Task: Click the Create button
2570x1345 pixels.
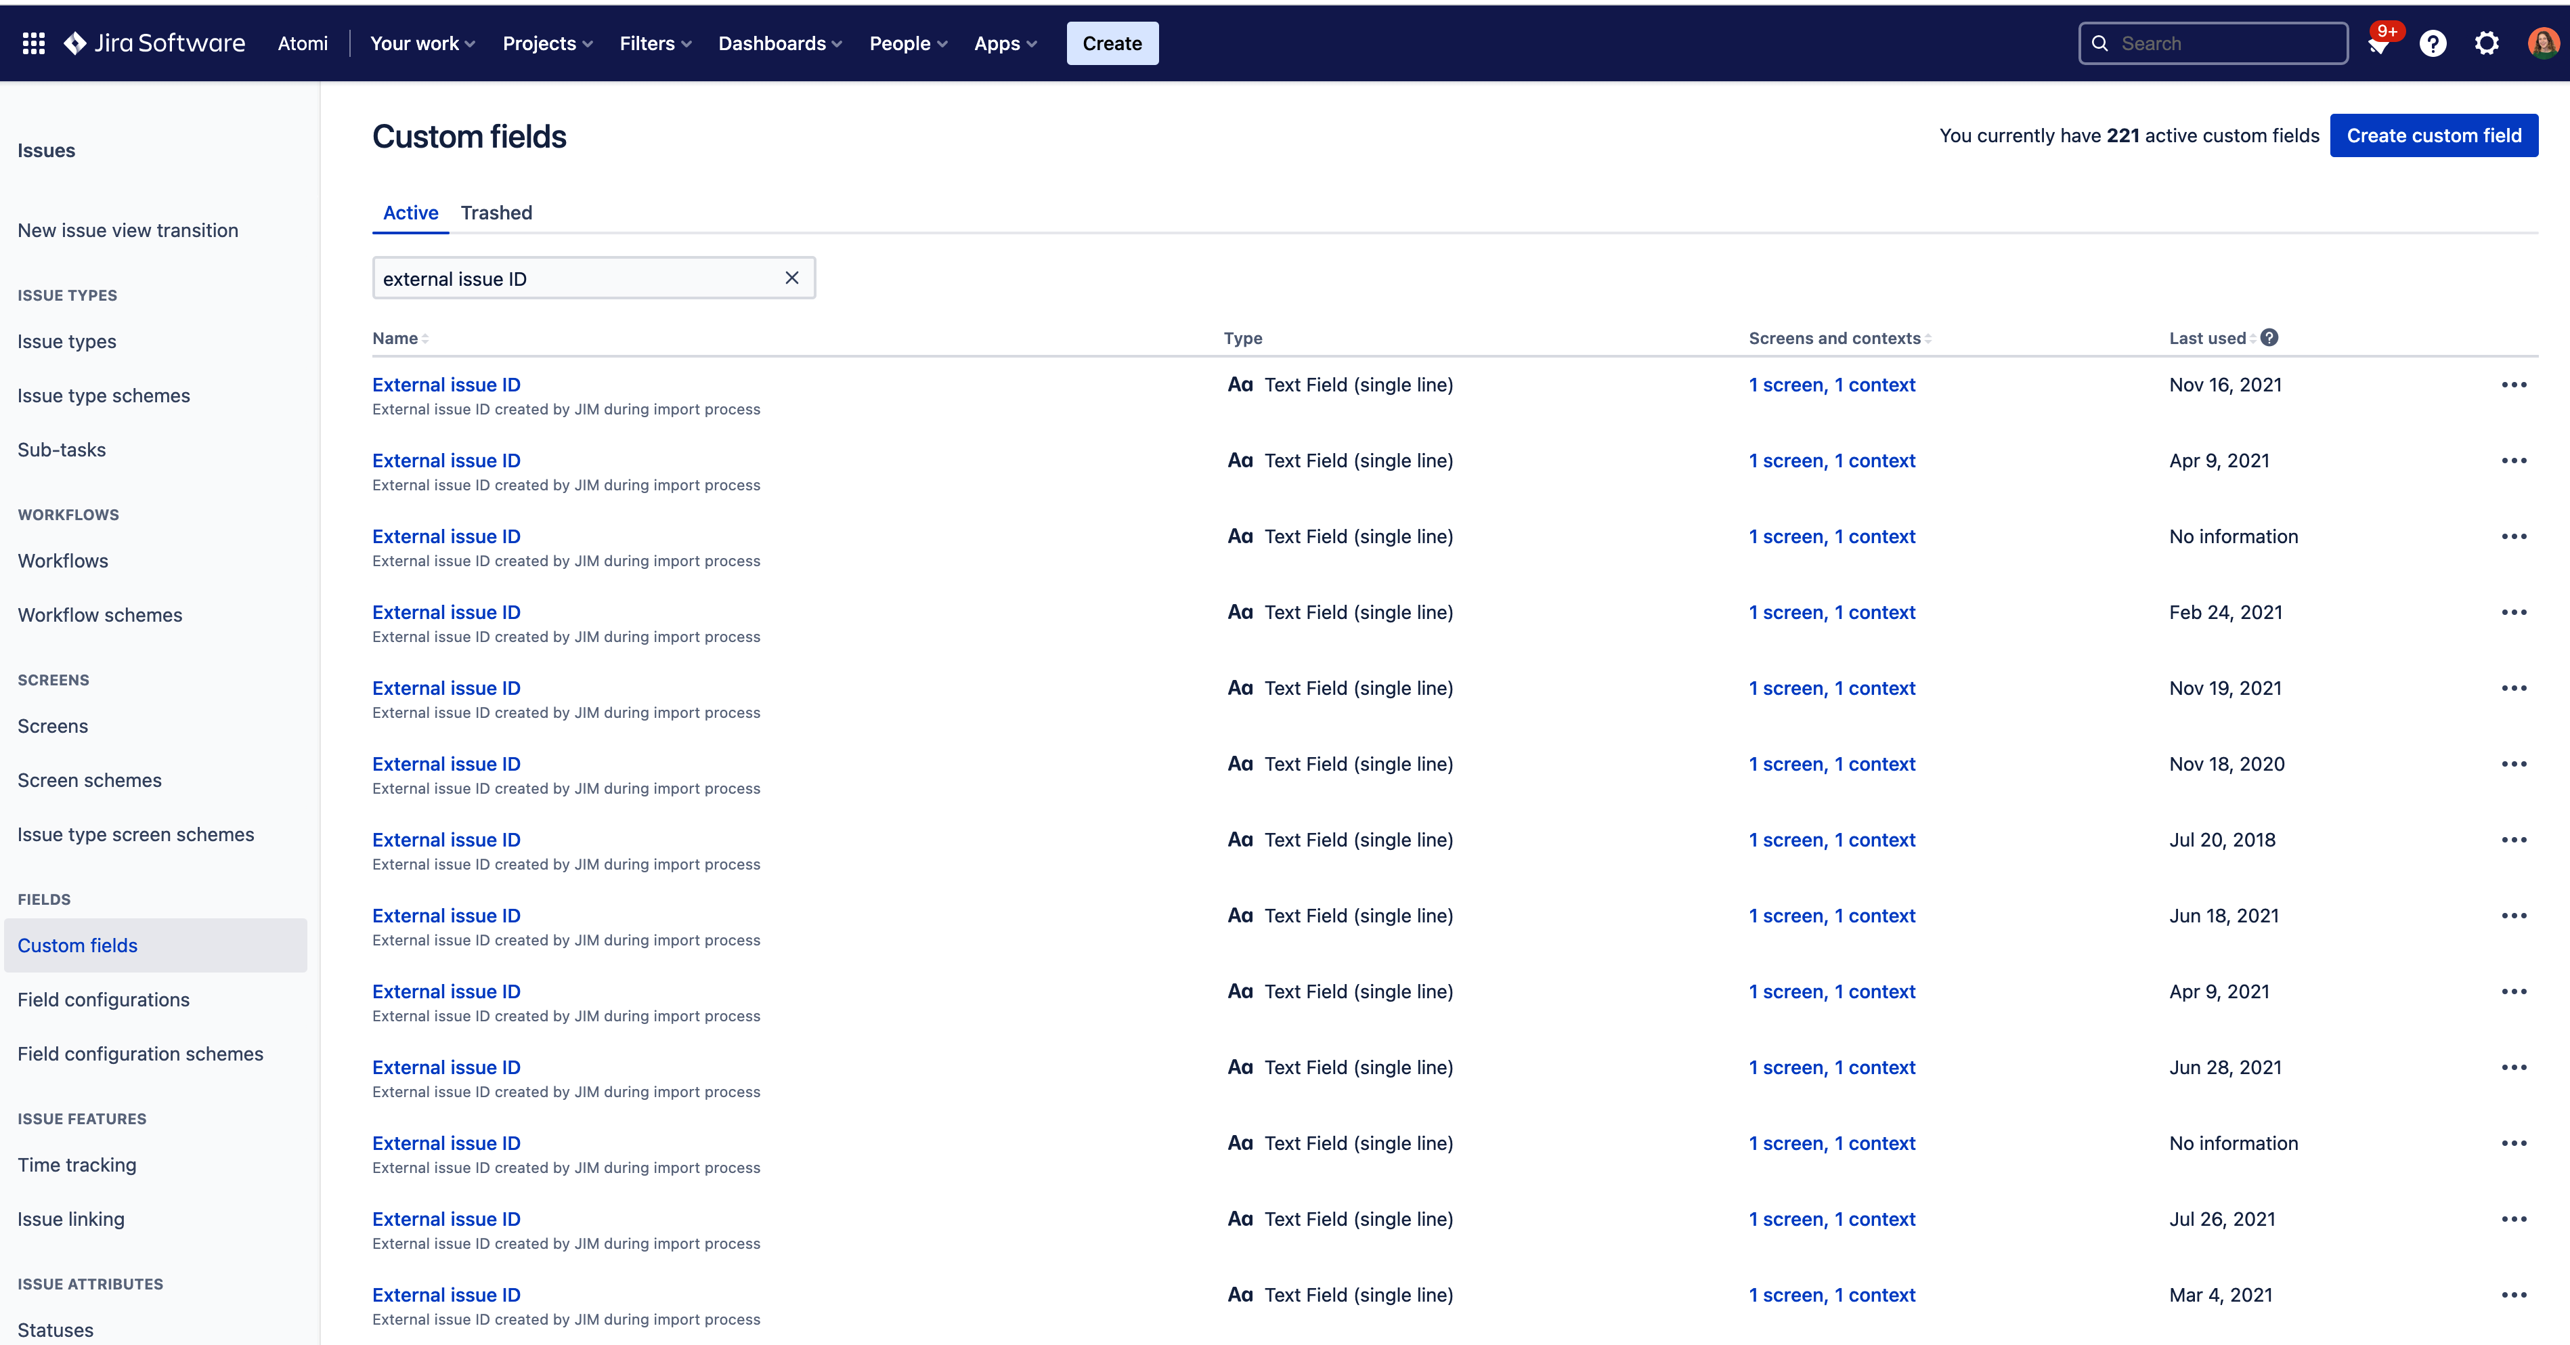Action: click(1112, 43)
